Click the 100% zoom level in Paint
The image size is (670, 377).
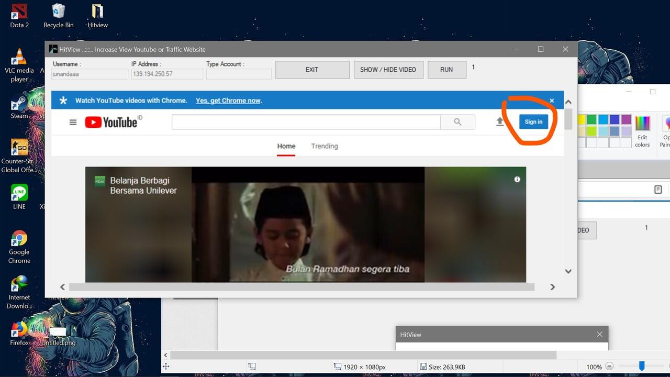pos(594,367)
